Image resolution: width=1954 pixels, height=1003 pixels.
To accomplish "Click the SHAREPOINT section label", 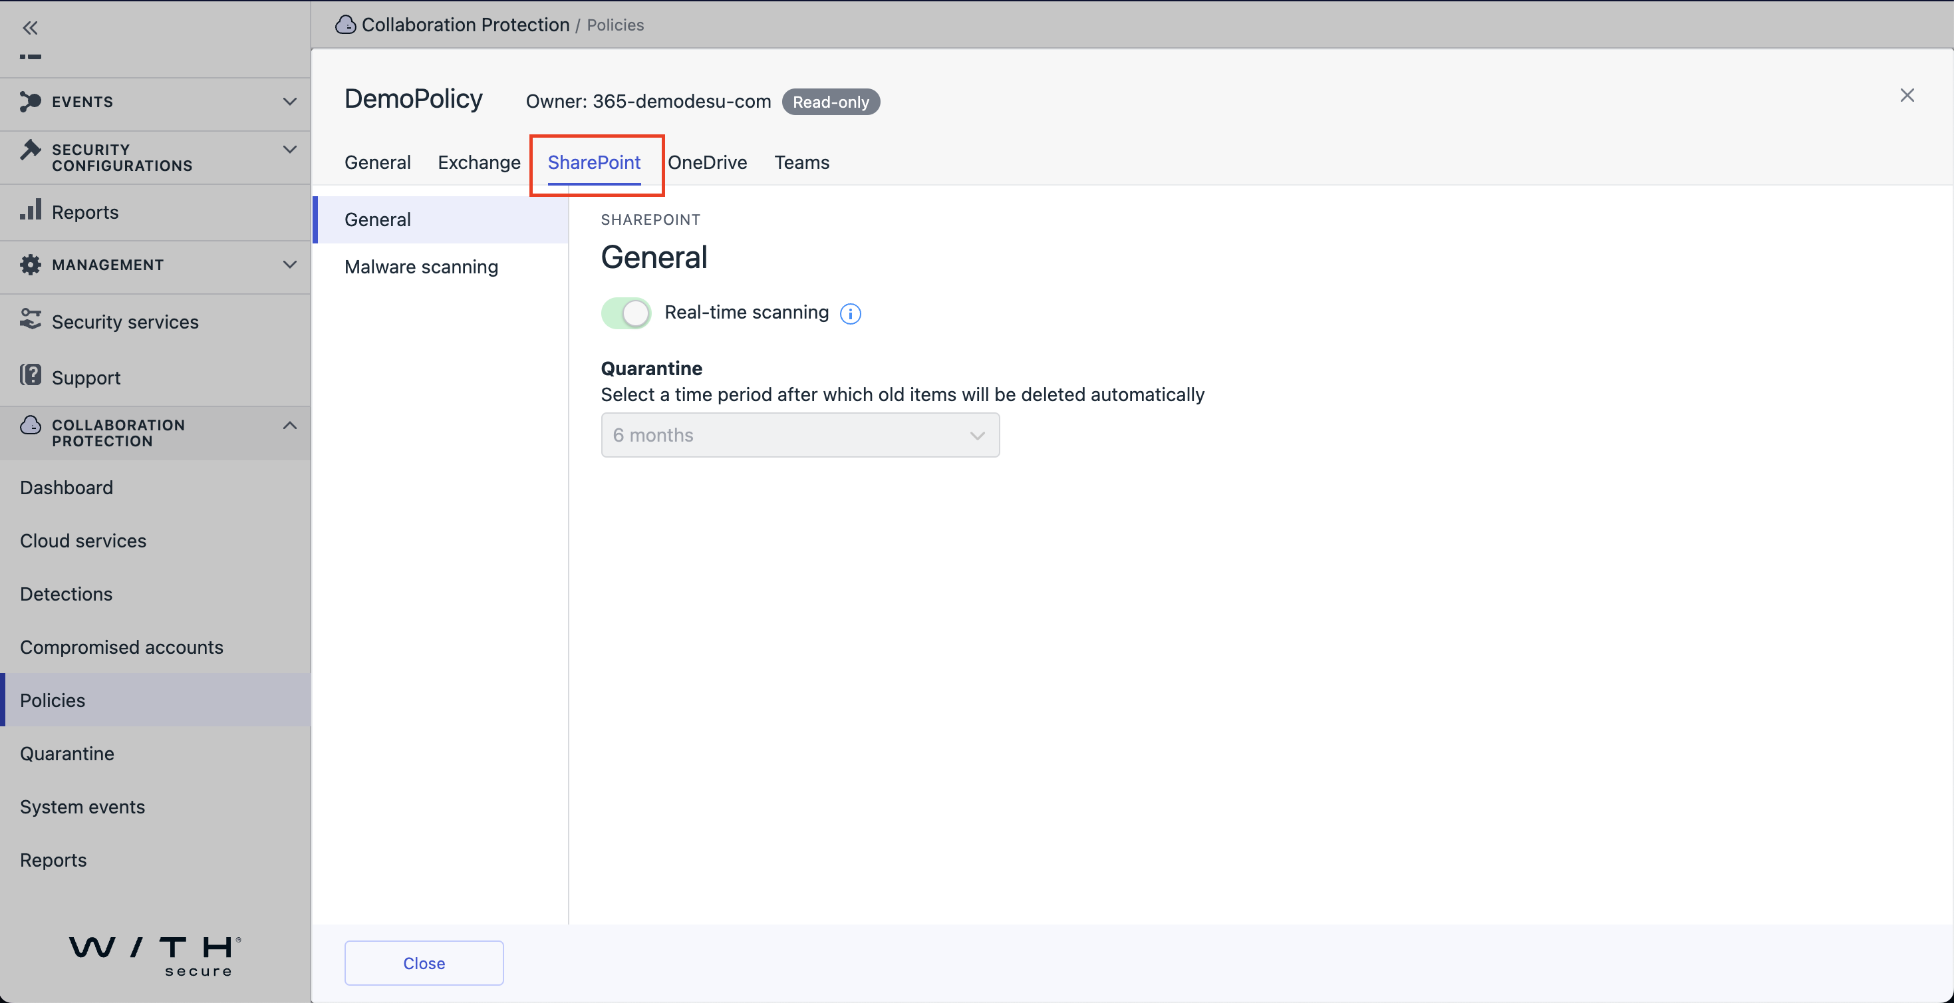I will [x=651, y=220].
